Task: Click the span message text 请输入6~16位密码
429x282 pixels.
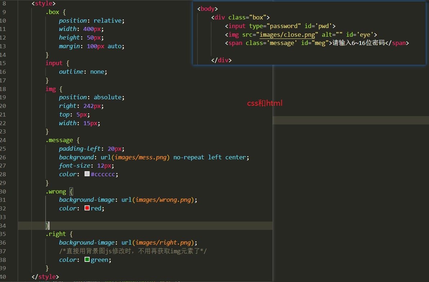Action: point(359,43)
